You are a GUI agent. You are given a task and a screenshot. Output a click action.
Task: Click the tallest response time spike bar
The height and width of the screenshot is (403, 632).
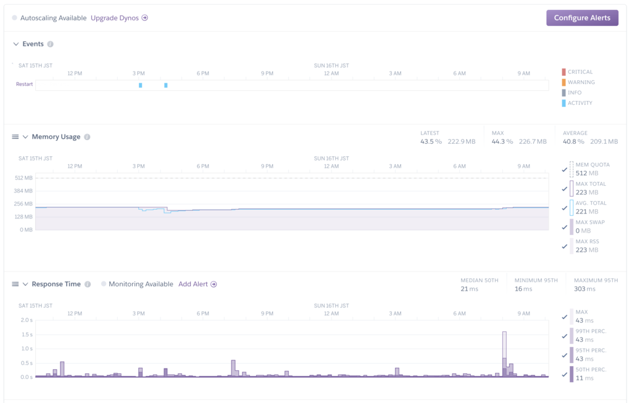click(504, 354)
